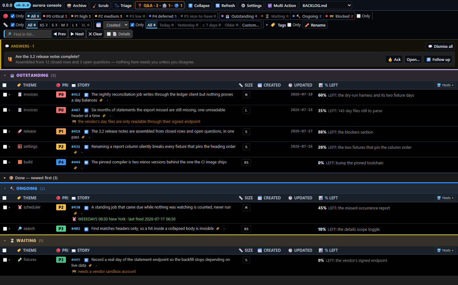Screen dimensions: 458x285
Task: Click the Dismiss all button
Action: (440, 46)
